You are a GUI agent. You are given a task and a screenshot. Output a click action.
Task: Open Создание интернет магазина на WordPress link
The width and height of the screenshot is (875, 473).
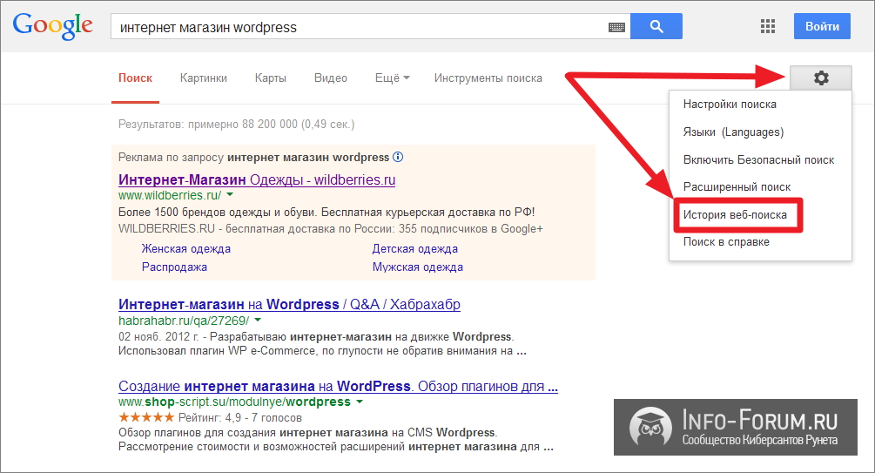(x=338, y=386)
